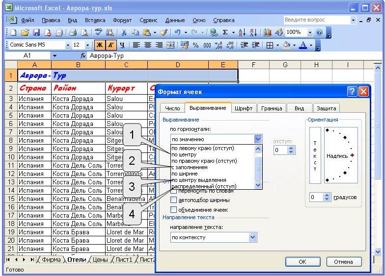Open the 'Данные' menu

pos(175,20)
